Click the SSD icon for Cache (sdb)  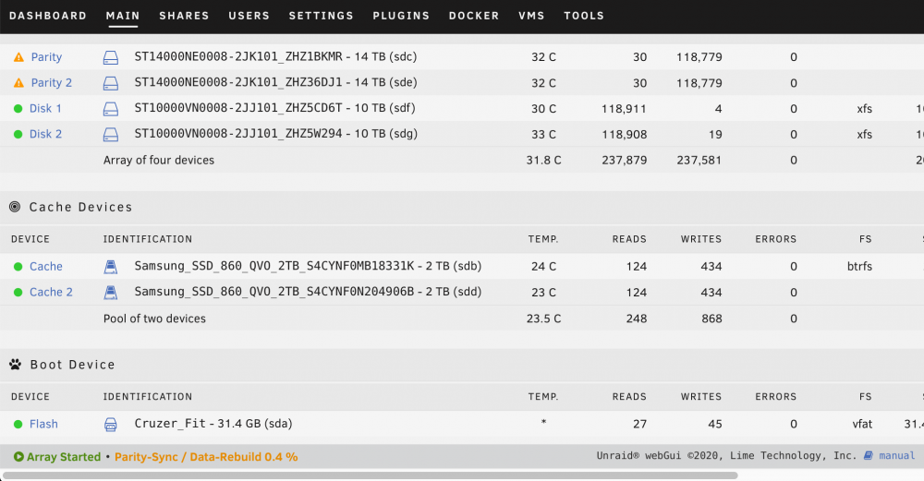[111, 267]
